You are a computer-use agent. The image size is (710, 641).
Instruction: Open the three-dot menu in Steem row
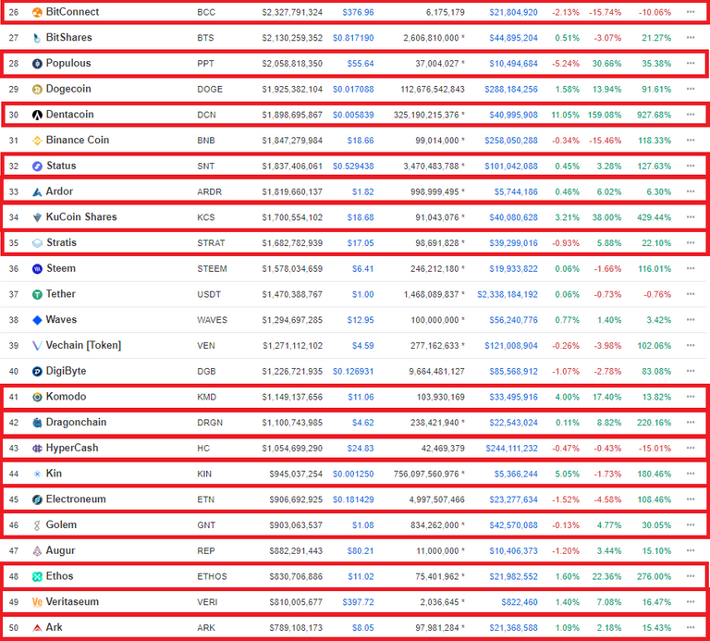coord(691,268)
